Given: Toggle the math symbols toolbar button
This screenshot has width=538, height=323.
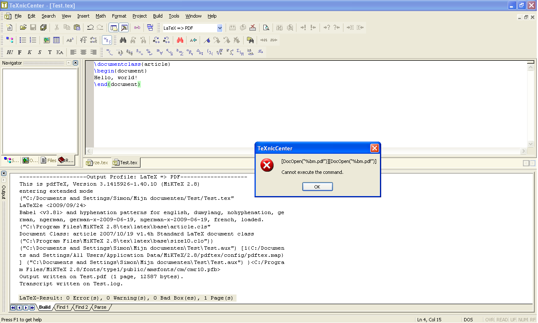Looking at the screenshot, I should point(107,40).
